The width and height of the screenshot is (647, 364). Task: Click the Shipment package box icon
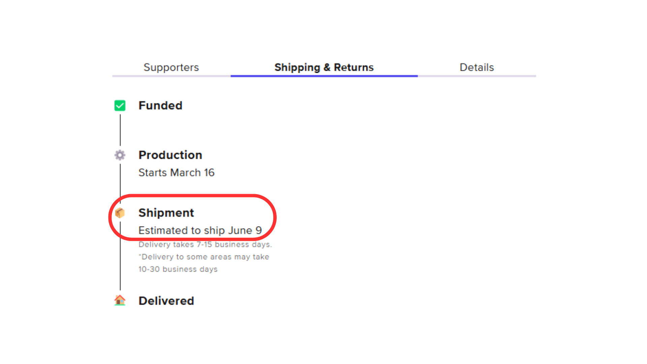pos(120,213)
